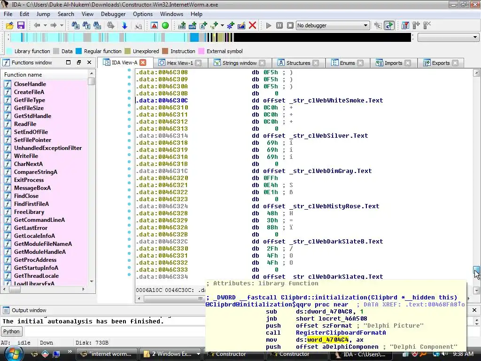Click the Convert to code icon
Screen dimensions: 481x361
point(182,25)
